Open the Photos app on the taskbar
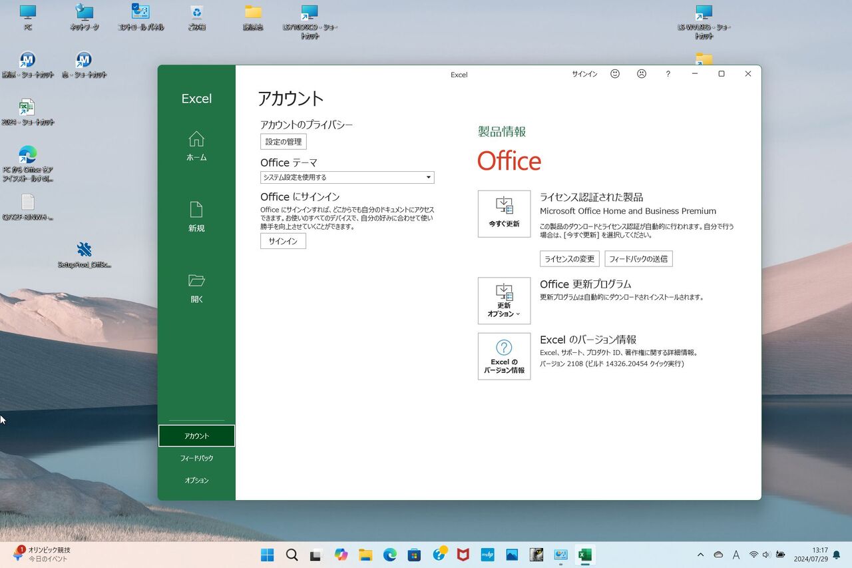 pos(512,555)
